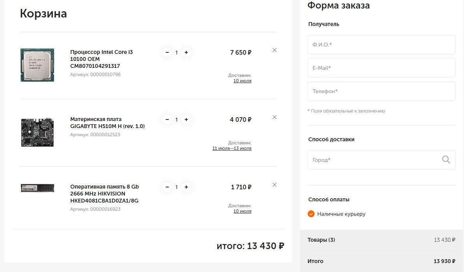Remove GIGABYTE motherboard from cart
Screen dimensions: 464x272
point(275,117)
